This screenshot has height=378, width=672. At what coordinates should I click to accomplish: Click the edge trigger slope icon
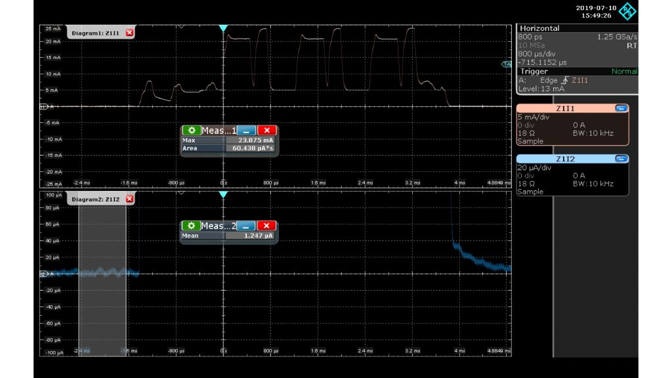566,79
